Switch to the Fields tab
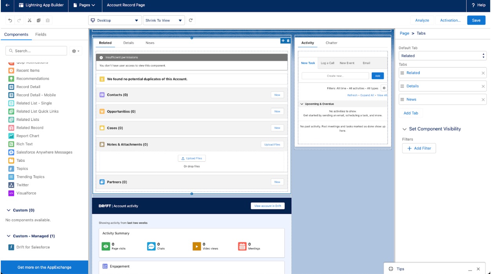Screen dimensions: 491x274 [41, 35]
